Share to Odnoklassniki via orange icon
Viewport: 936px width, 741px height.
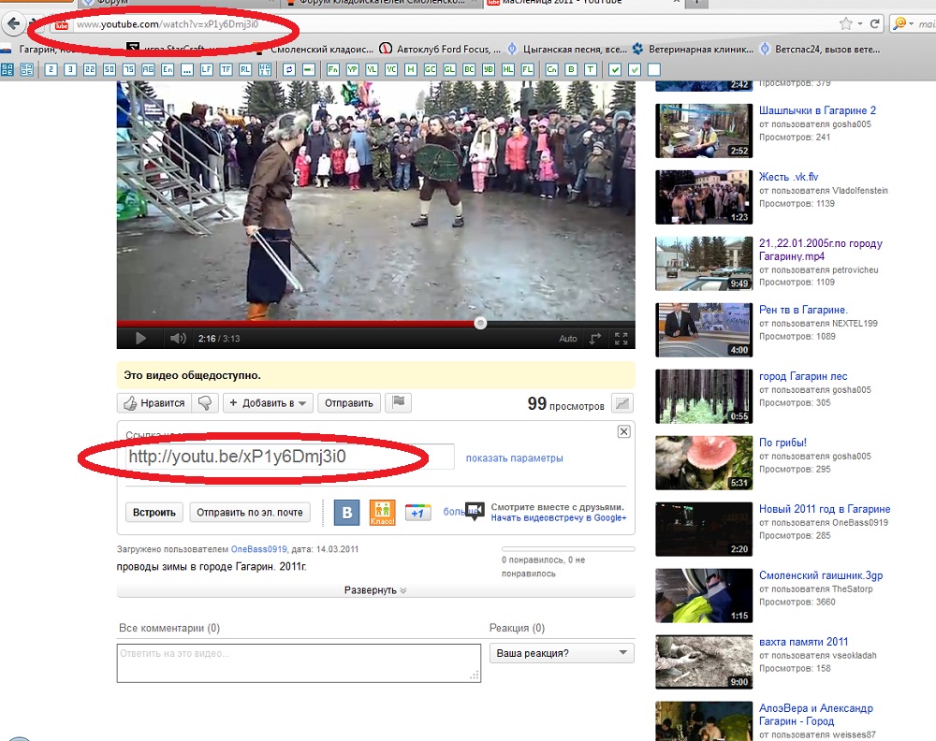pyautogui.click(x=382, y=513)
